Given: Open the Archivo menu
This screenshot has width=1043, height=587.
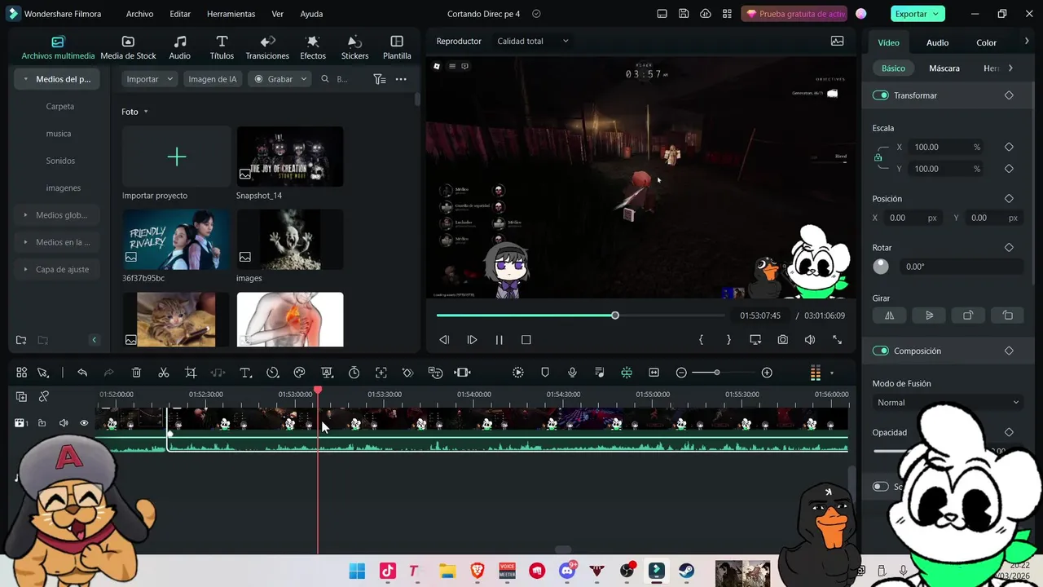Looking at the screenshot, I should [x=139, y=14].
